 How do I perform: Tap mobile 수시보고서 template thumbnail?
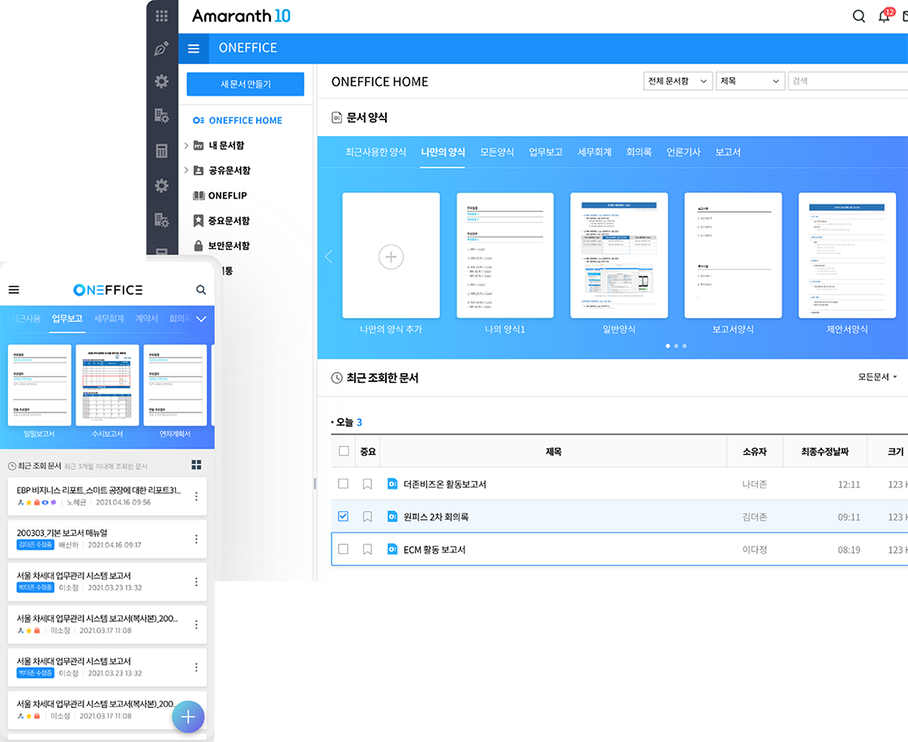click(107, 385)
